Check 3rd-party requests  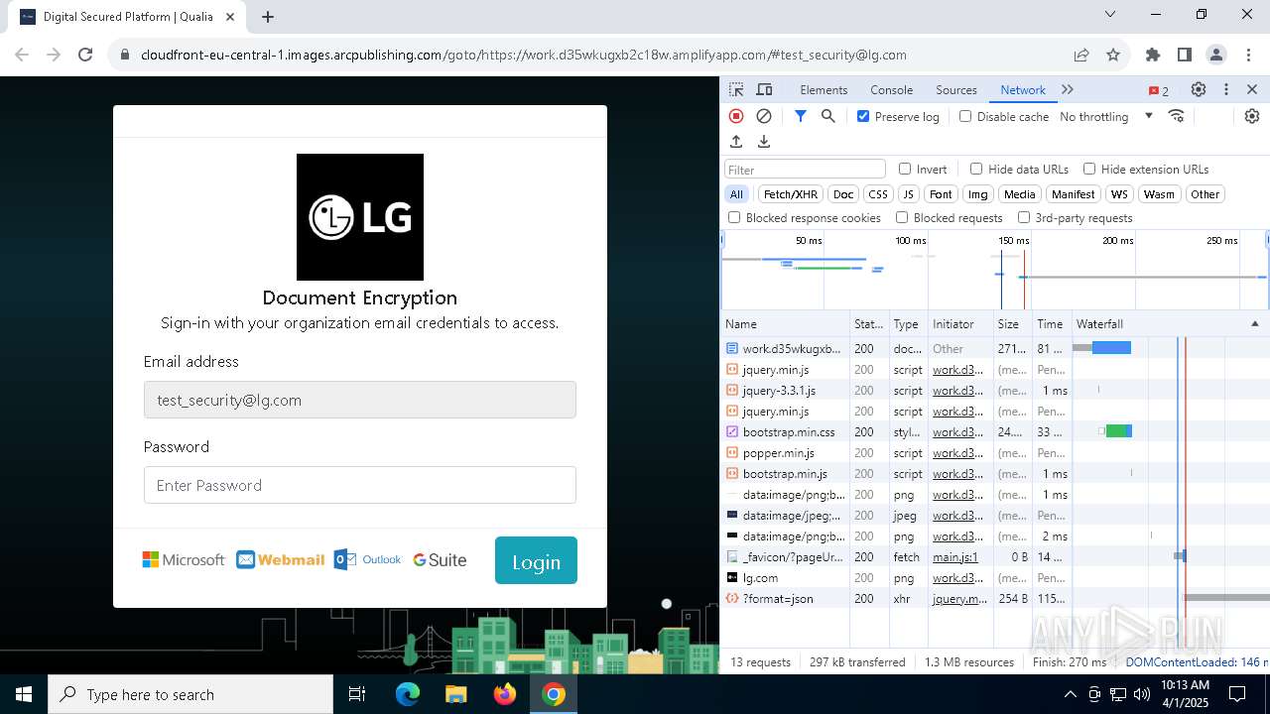pyautogui.click(x=1024, y=217)
